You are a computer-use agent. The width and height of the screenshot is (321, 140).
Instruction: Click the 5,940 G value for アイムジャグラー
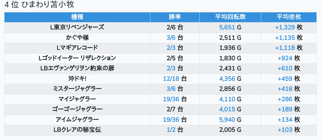point(227,120)
